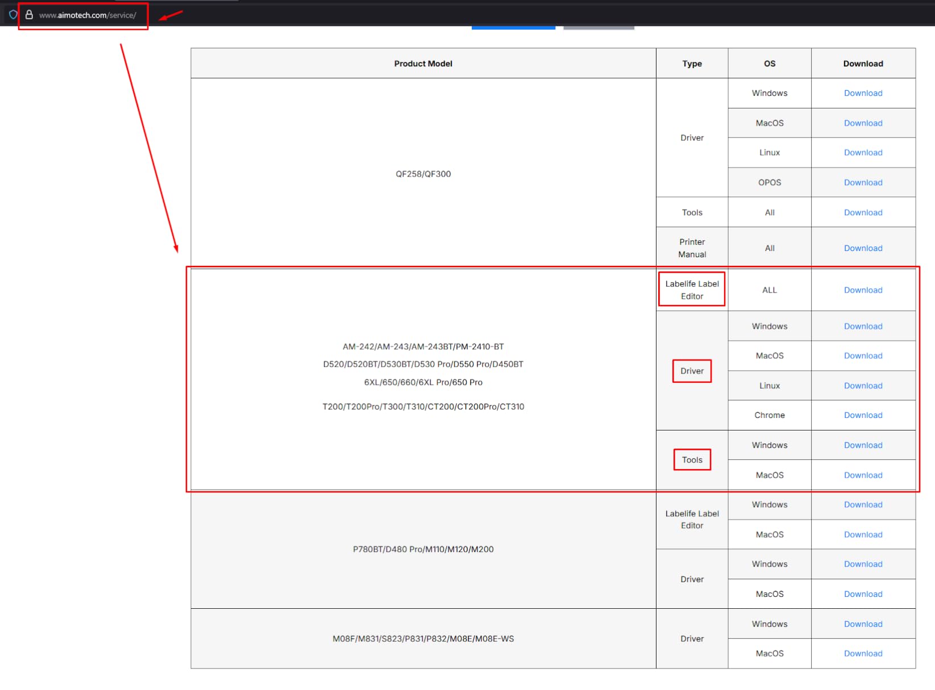Viewport: 935px width, 690px height.
Task: Download QF258/QF300 Tools for all OS
Action: (x=862, y=212)
